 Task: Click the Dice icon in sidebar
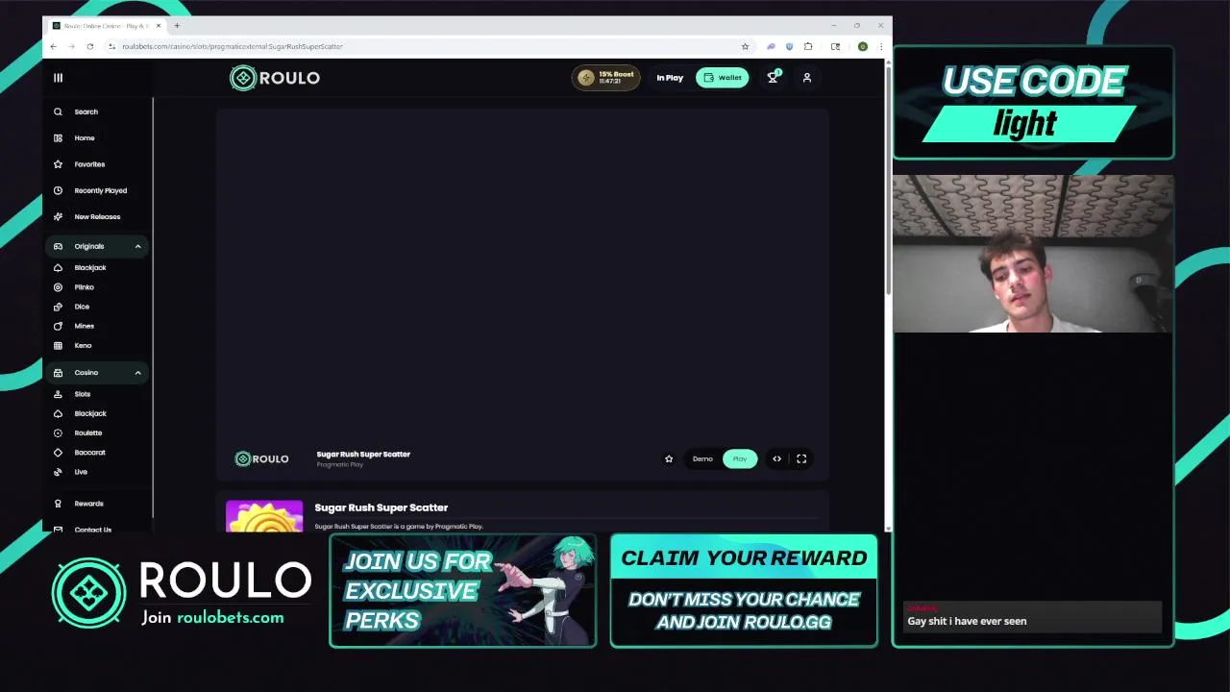click(58, 307)
